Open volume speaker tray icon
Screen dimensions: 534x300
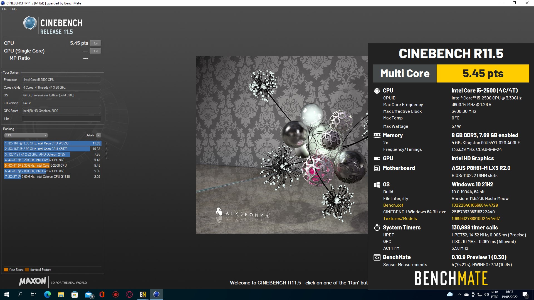tap(486, 294)
